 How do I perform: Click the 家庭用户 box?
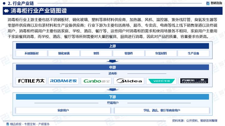pyautogui.click(x=63, y=110)
